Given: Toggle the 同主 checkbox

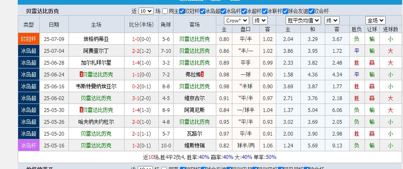Looking at the screenshot, I should click(x=165, y=11).
